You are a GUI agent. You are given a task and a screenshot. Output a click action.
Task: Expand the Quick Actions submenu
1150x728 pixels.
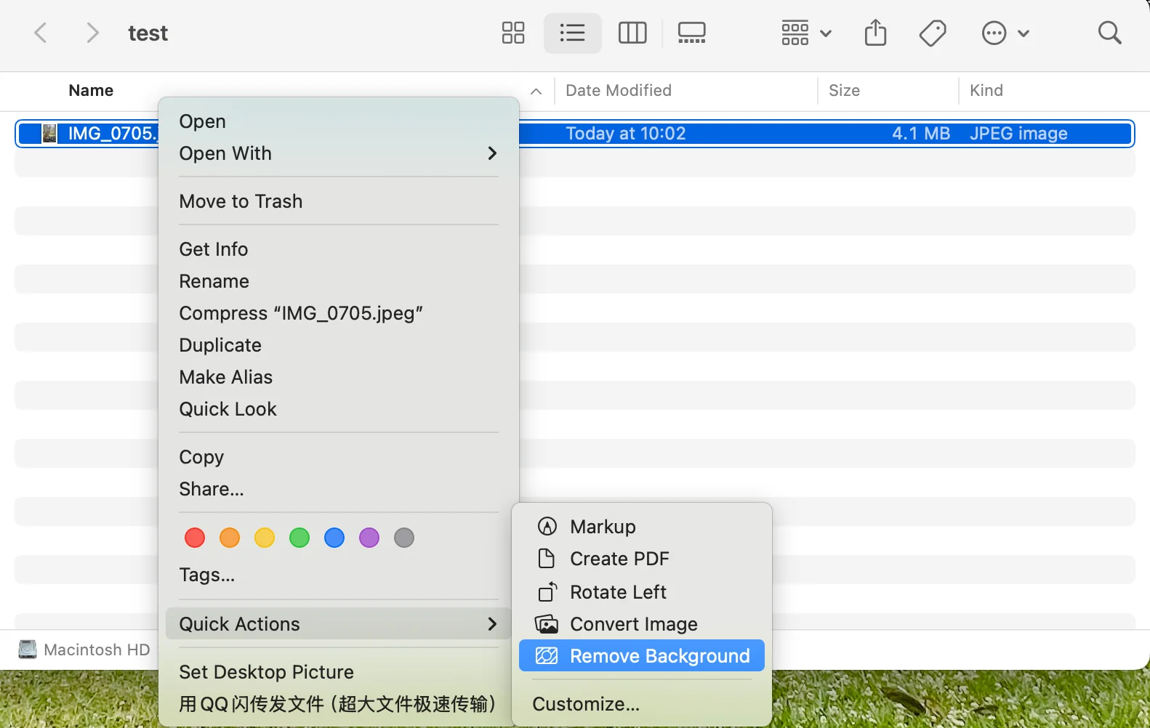click(339, 624)
